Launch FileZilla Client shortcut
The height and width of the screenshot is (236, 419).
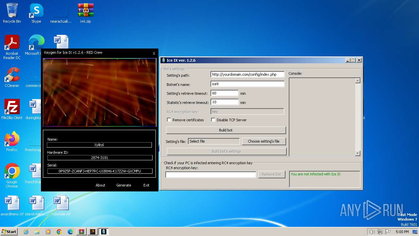coord(12,109)
